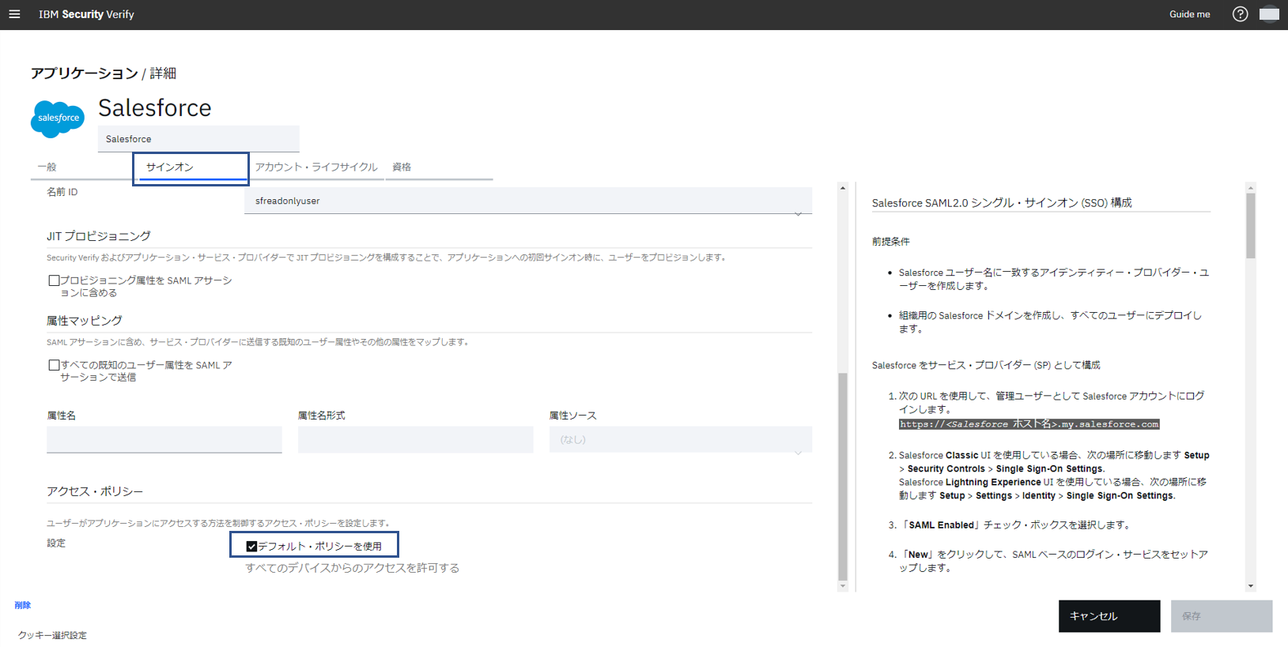Open the アカウント・ライフサイクル tab

[x=316, y=167]
